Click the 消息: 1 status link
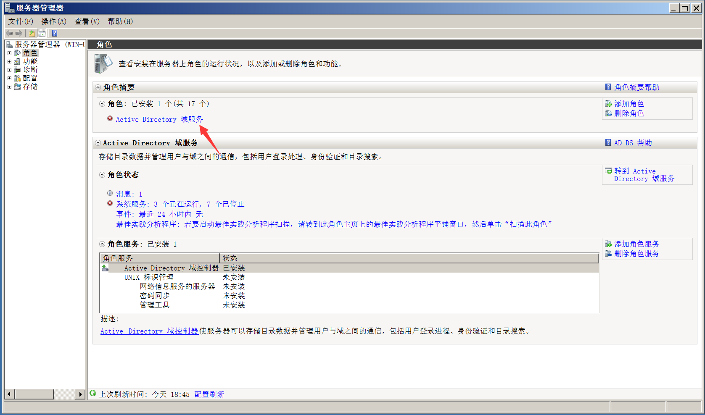 click(129, 194)
